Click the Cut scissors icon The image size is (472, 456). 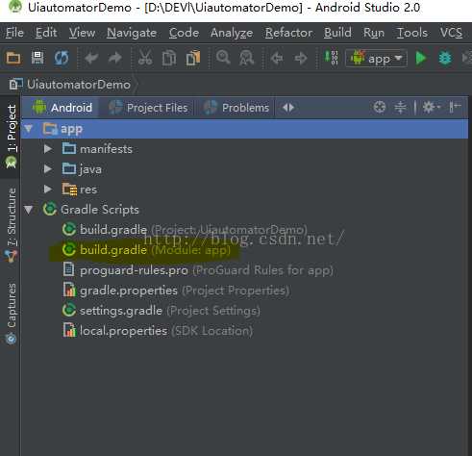pyautogui.click(x=145, y=58)
